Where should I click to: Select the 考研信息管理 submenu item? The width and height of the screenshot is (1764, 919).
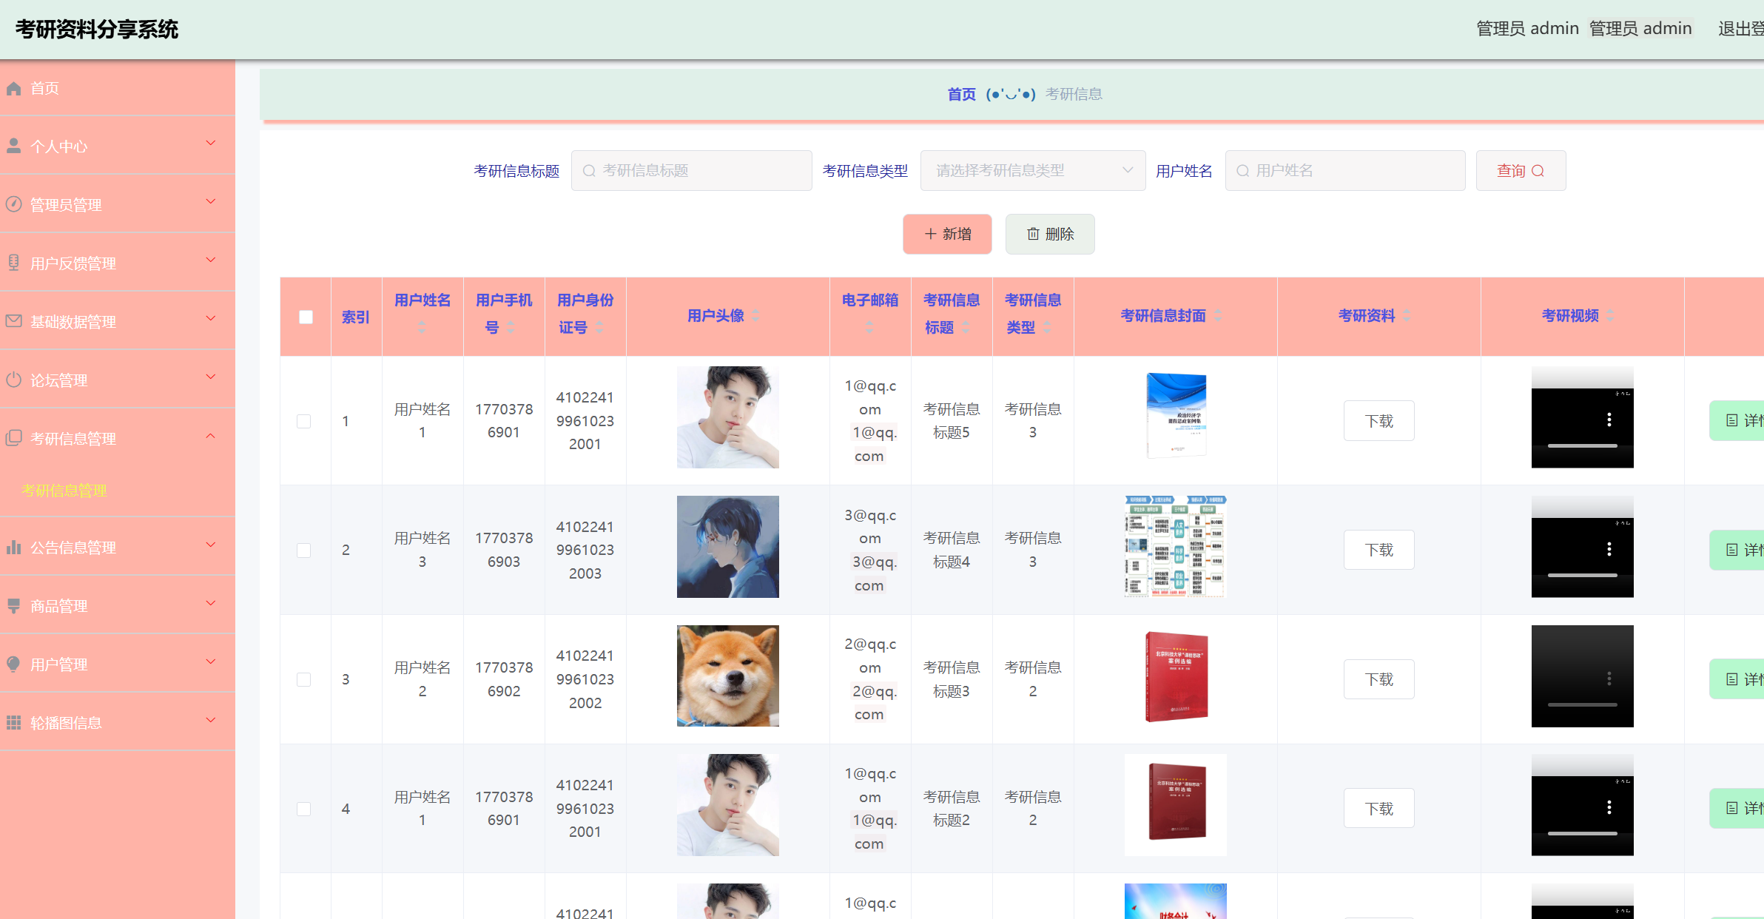click(64, 491)
